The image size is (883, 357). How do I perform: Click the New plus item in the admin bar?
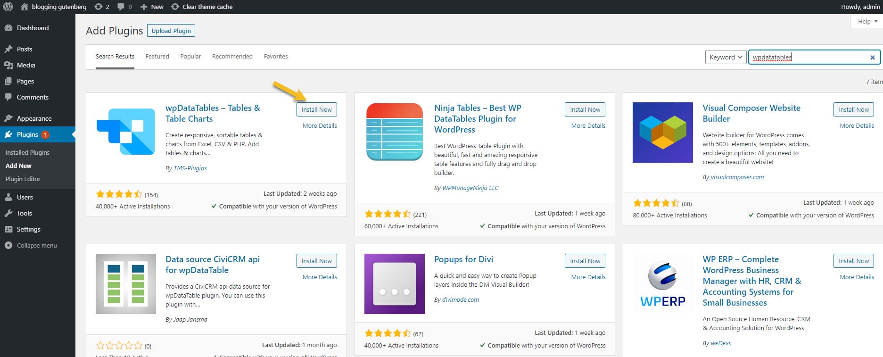click(152, 7)
